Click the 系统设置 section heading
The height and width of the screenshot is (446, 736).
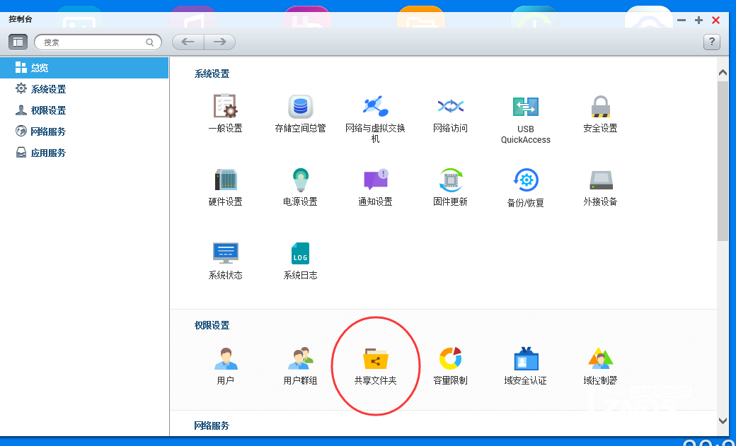[x=212, y=74]
